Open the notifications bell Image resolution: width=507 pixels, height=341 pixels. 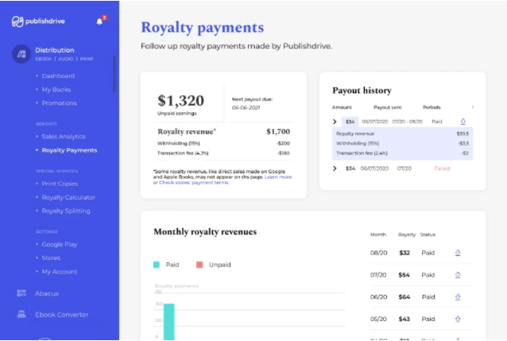pos(99,21)
